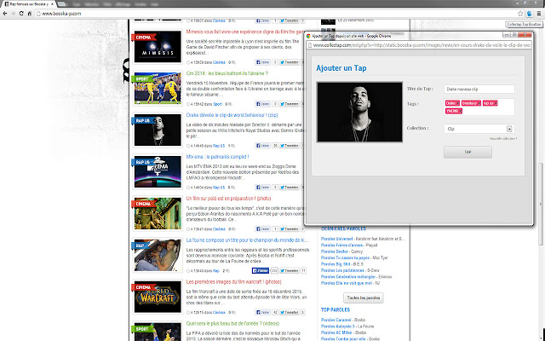
Task: Click the main browser address bar
Action: click(276, 14)
